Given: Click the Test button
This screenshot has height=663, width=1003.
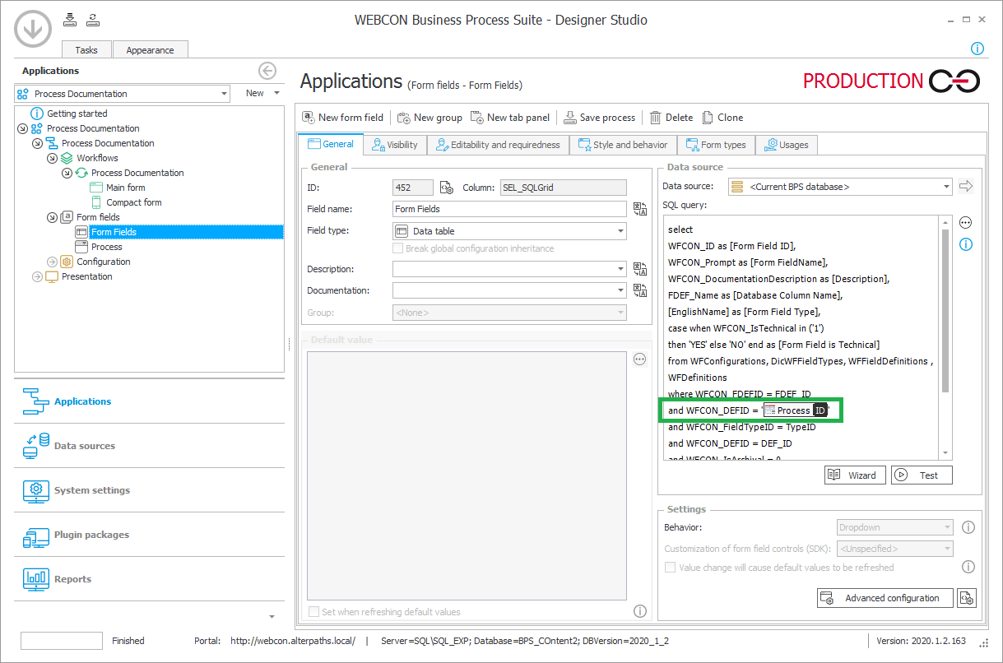Looking at the screenshot, I should (922, 475).
